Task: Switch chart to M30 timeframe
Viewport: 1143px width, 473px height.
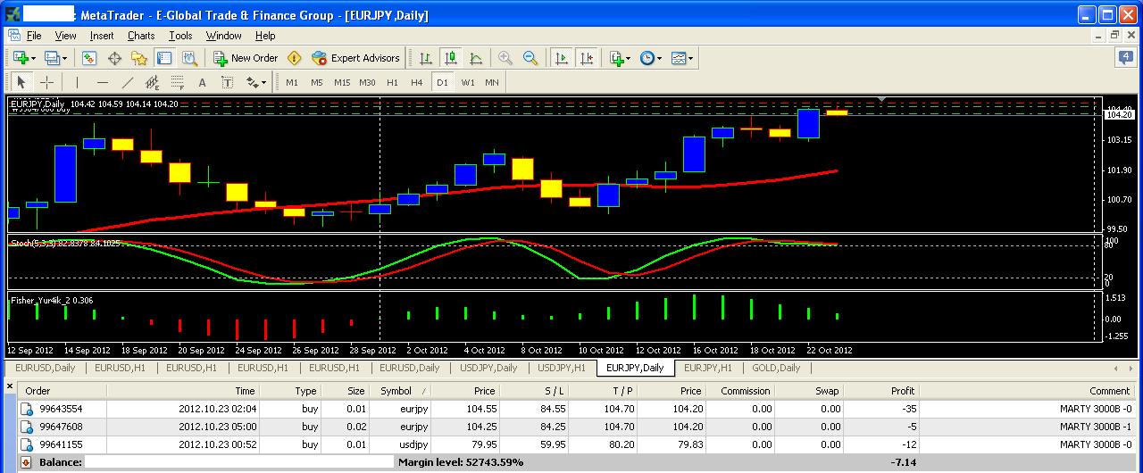Action: (367, 82)
